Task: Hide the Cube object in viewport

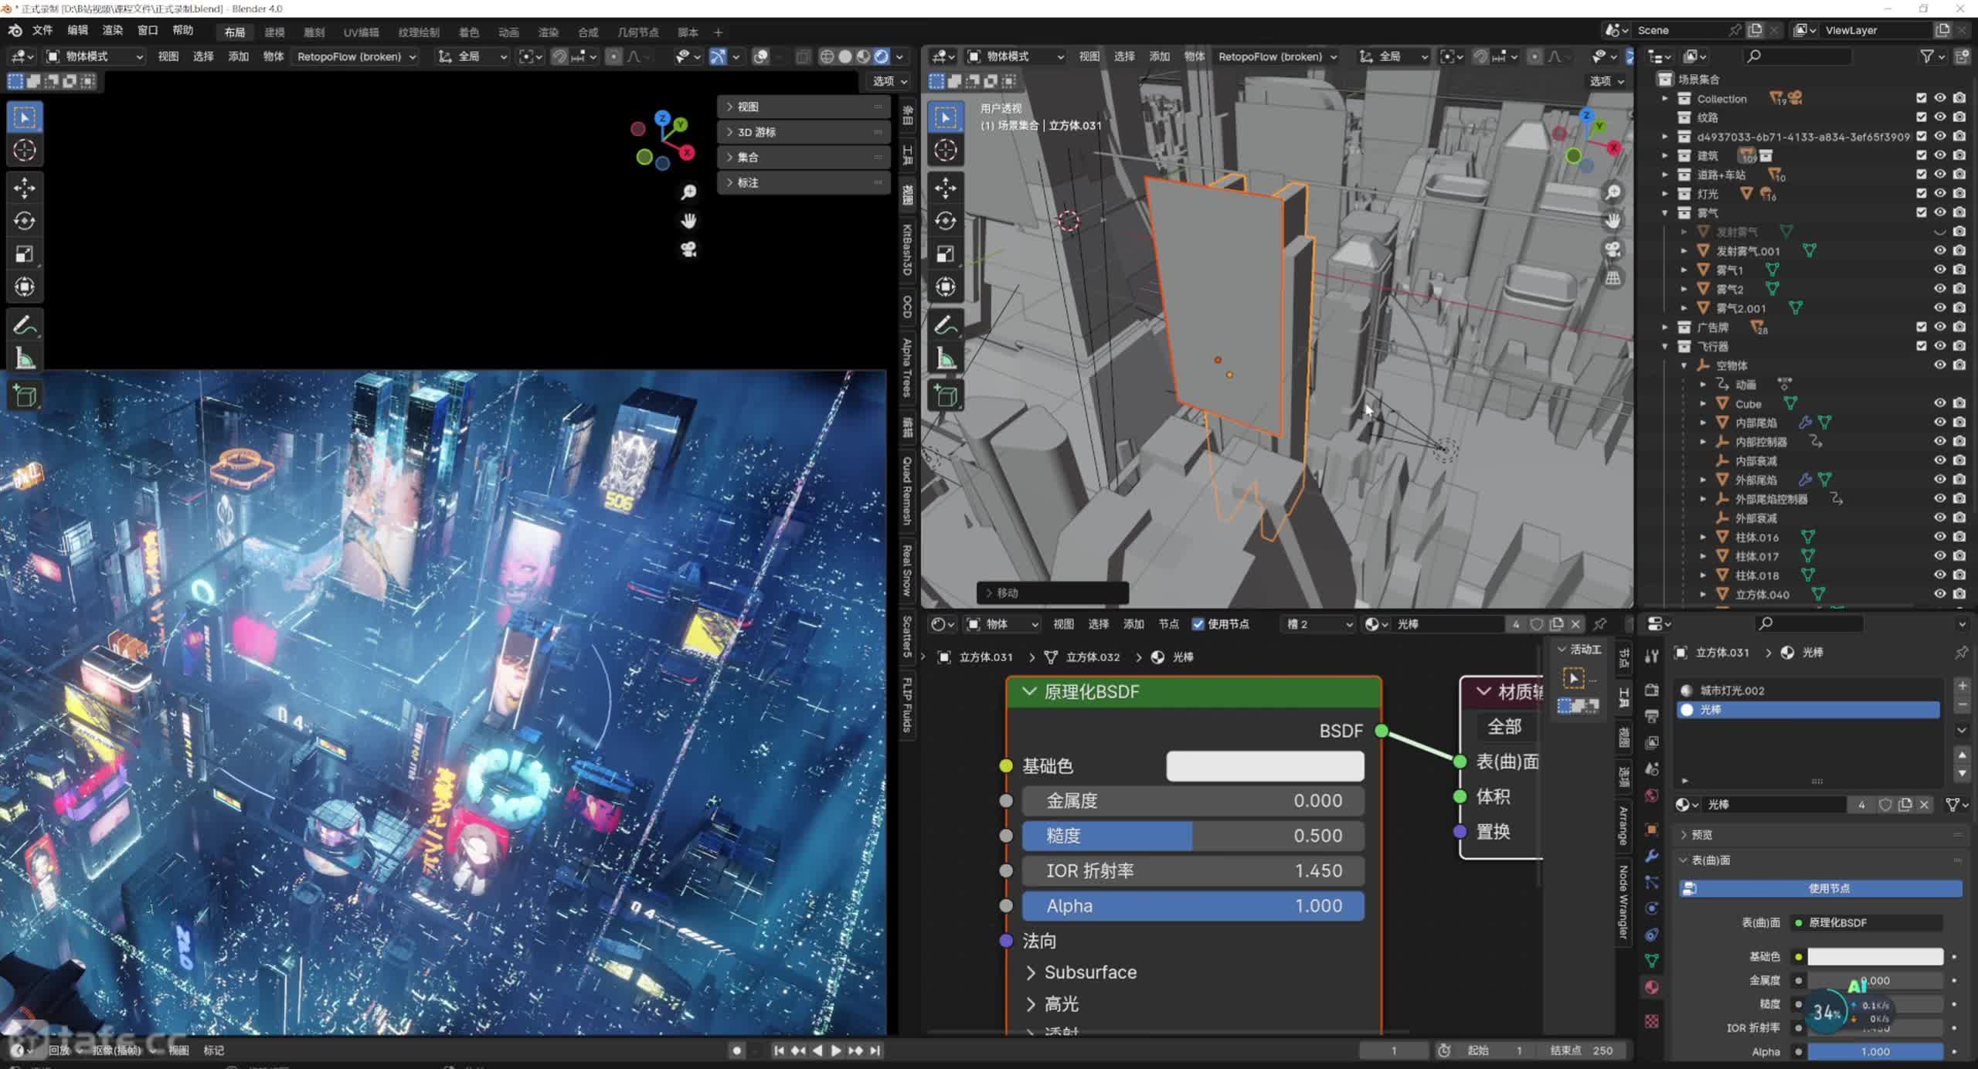Action: pos(1940,403)
